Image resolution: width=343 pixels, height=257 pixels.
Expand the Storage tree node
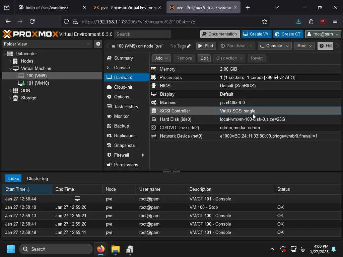tap(10, 98)
